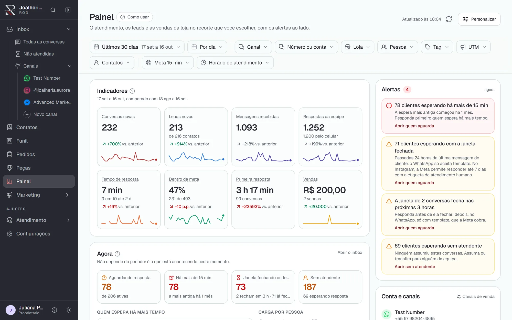Screen dimensions: 512x320
Task: Click the red alert icon on 78 clientes alert
Action: tap(389, 105)
